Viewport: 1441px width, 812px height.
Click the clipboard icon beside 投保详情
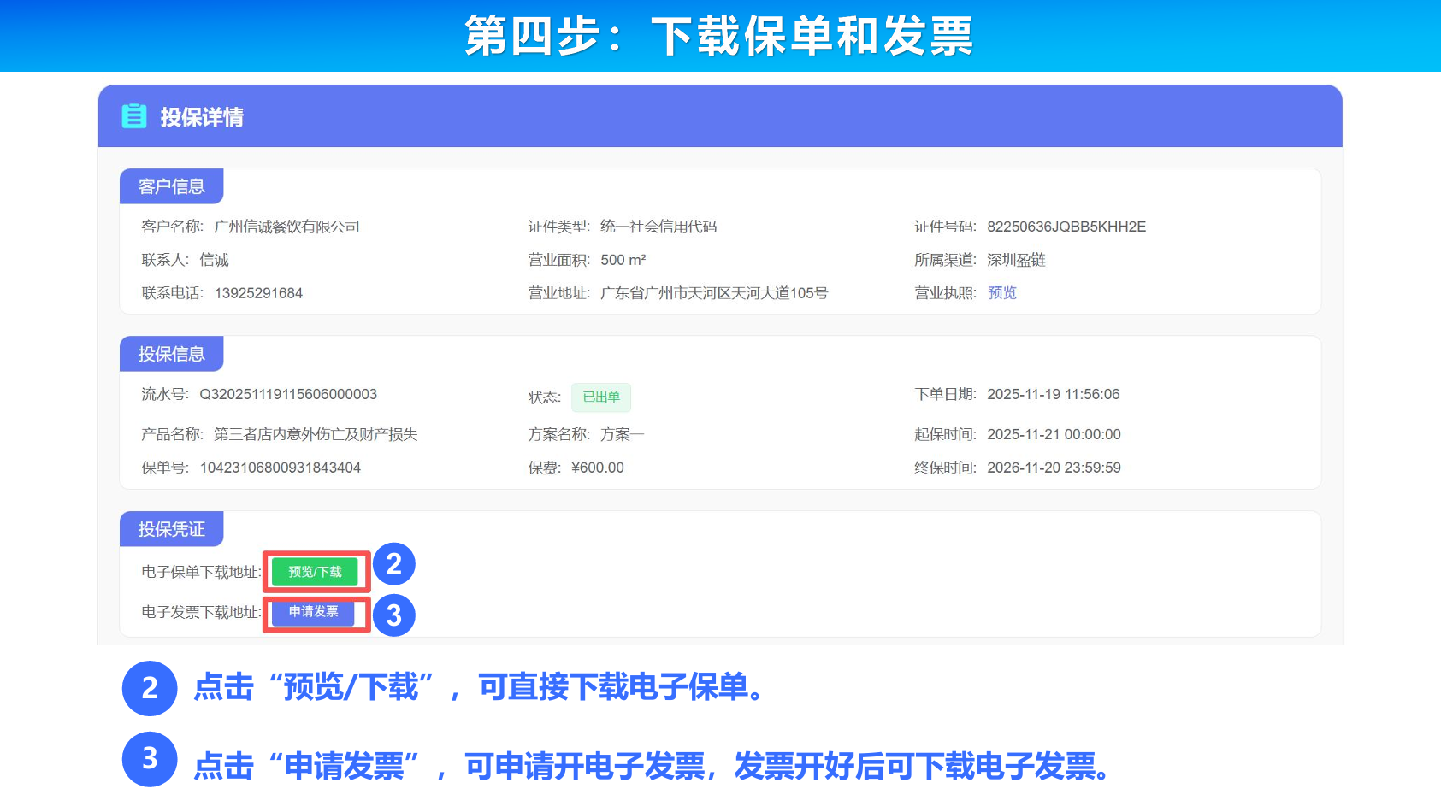click(x=134, y=116)
